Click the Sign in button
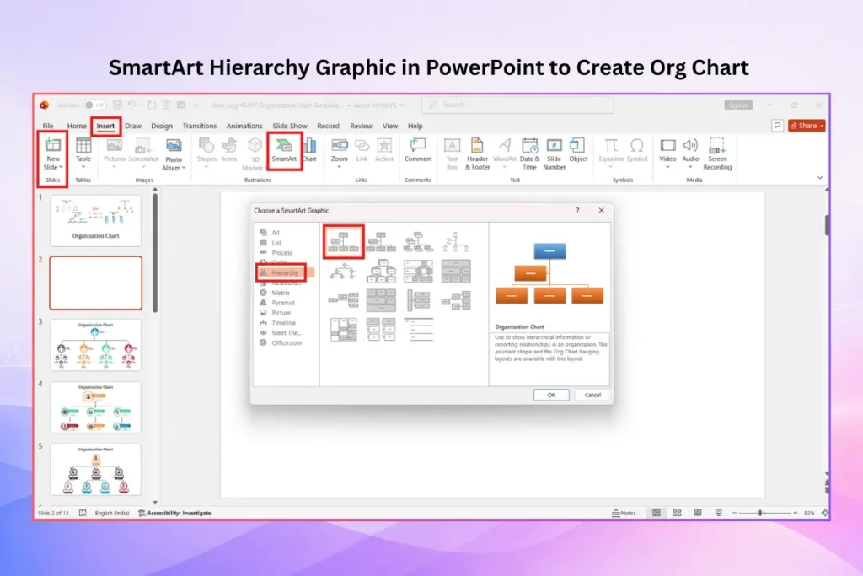863x576 pixels. click(738, 105)
